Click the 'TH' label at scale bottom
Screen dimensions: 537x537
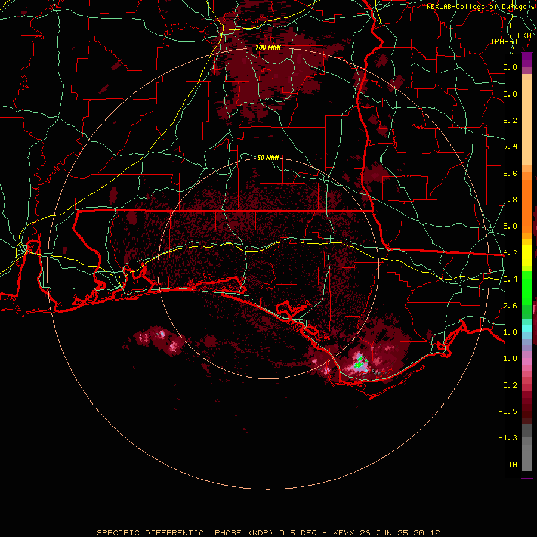coord(513,465)
